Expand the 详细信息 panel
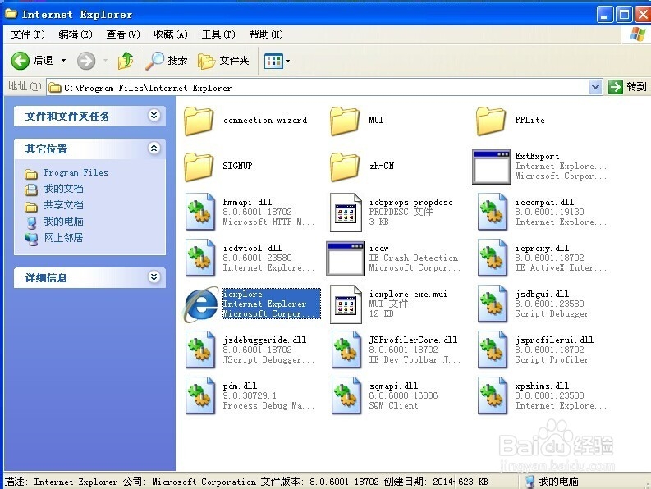 154,276
